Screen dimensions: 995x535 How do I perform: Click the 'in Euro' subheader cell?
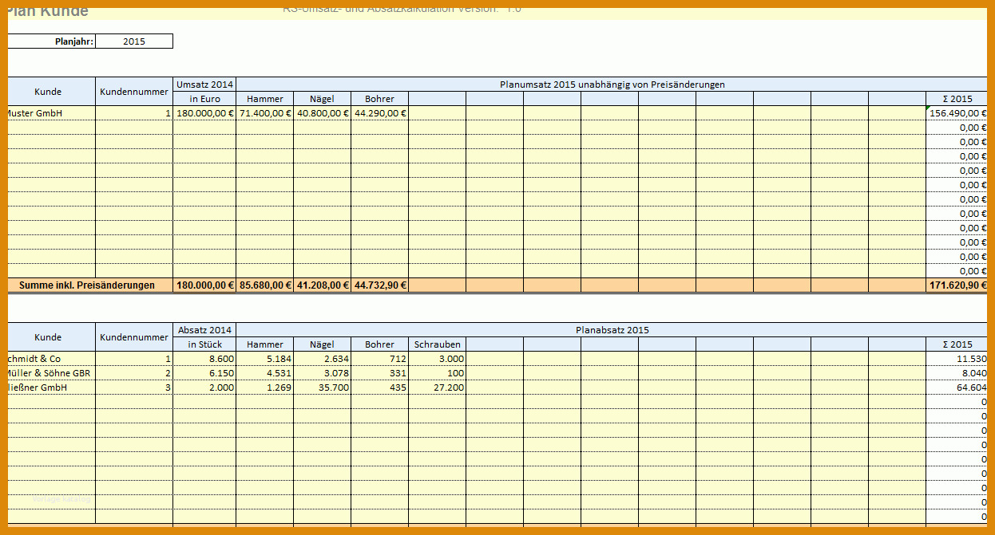pyautogui.click(x=204, y=98)
